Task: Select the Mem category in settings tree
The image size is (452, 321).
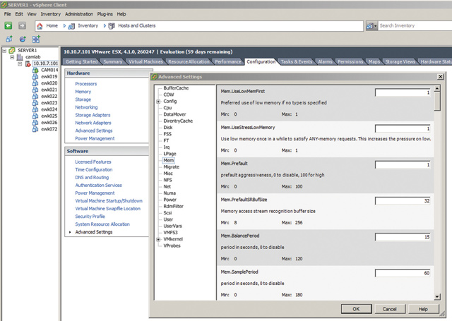Action: point(169,160)
